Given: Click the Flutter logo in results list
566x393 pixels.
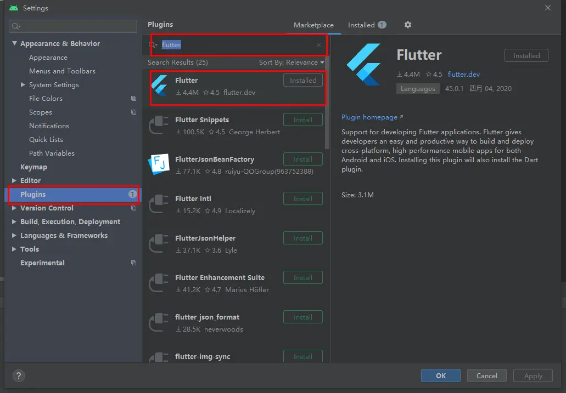Looking at the screenshot, I should click(159, 86).
